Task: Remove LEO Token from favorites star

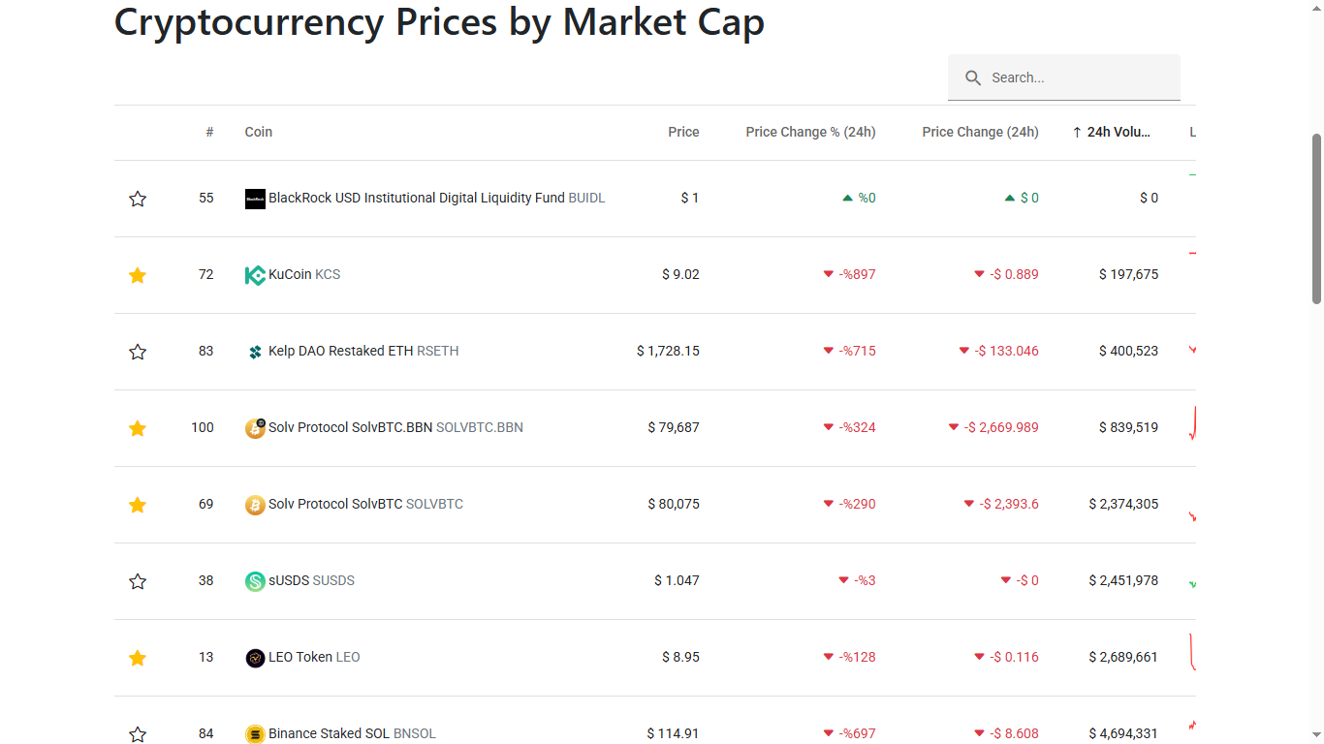Action: coord(138,658)
